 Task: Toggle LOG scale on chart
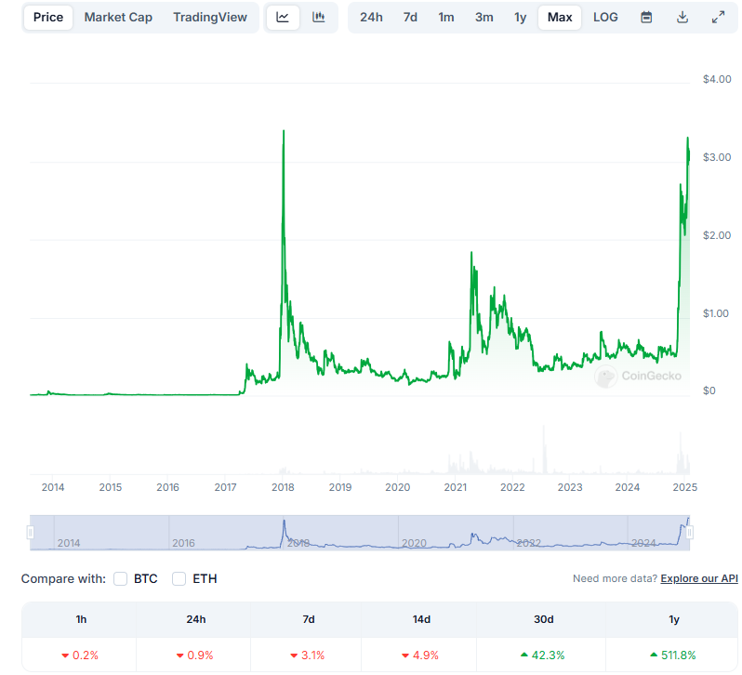click(x=605, y=18)
